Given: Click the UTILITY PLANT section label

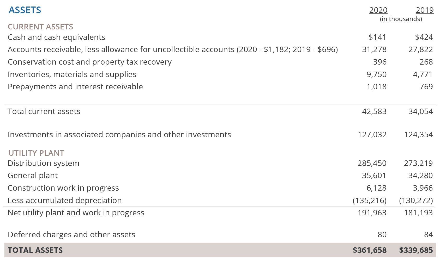Looking at the screenshot, I should click(36, 153).
